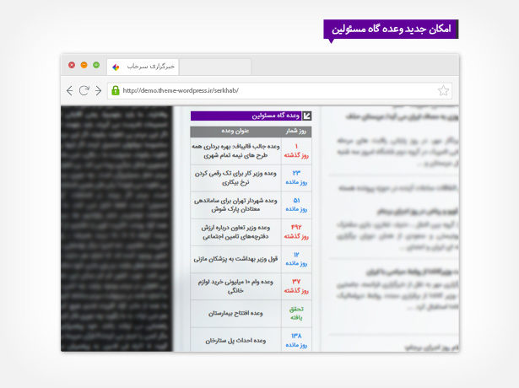
Task: Click the yellow window button
Action: point(84,65)
